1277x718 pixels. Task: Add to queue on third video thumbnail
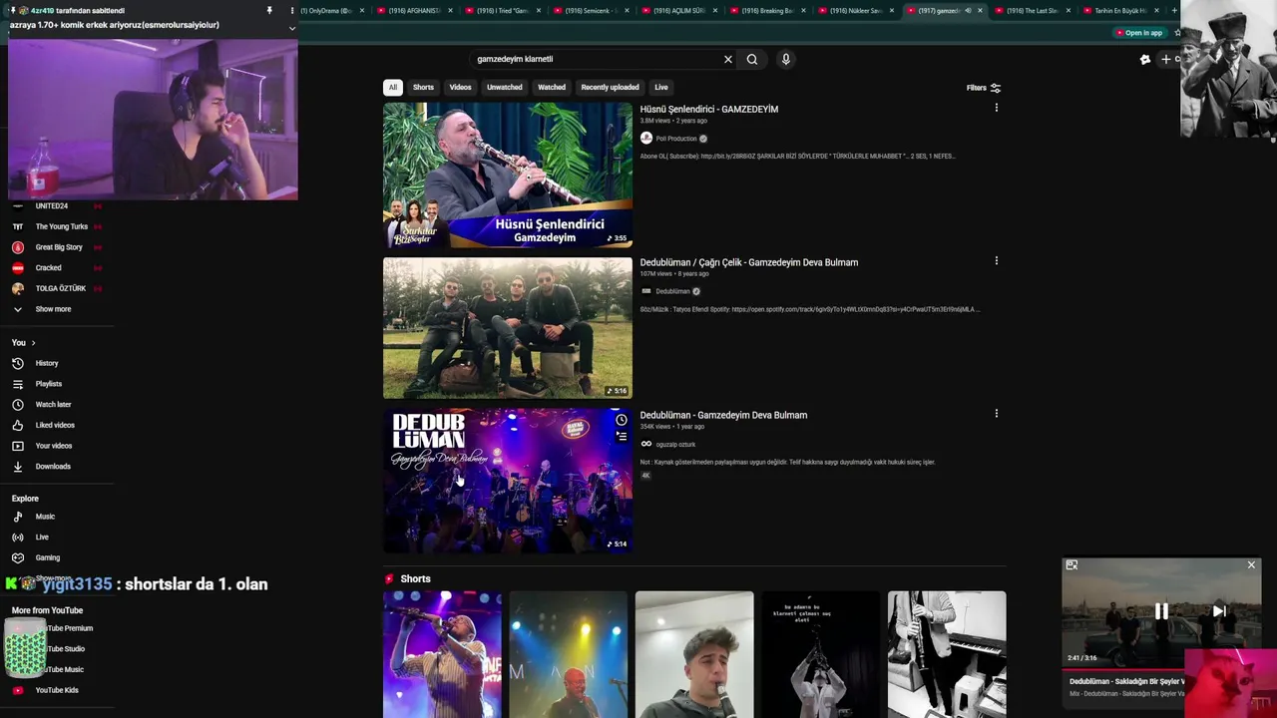(622, 437)
